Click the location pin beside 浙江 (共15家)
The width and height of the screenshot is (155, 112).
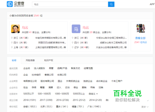[x=12, y=38]
